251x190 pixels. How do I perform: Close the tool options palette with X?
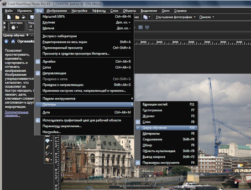coord(4,23)
